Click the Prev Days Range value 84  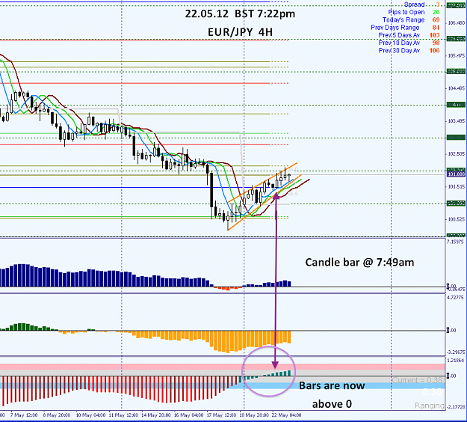(436, 28)
